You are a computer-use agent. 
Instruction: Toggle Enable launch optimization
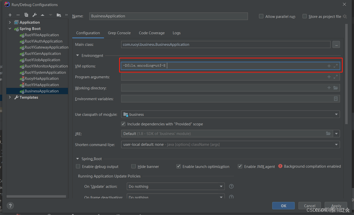point(179,166)
